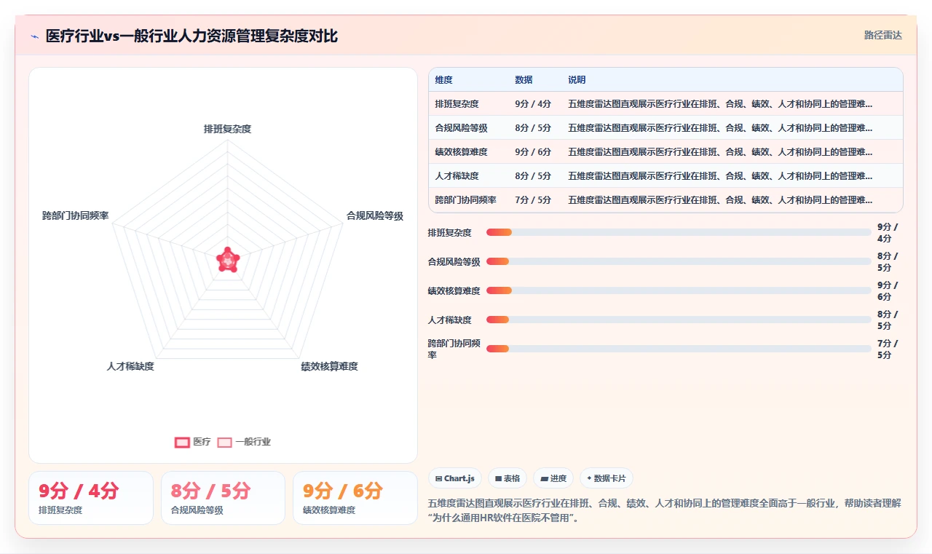Click the 合规风险等级 progress bar

click(679, 261)
